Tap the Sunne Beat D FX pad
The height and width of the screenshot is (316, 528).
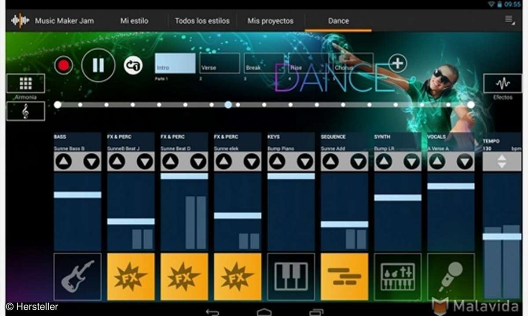pyautogui.click(x=184, y=276)
